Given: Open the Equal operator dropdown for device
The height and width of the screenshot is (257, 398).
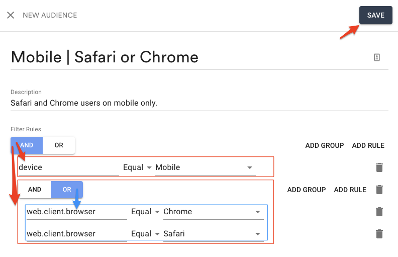Looking at the screenshot, I should (x=137, y=167).
